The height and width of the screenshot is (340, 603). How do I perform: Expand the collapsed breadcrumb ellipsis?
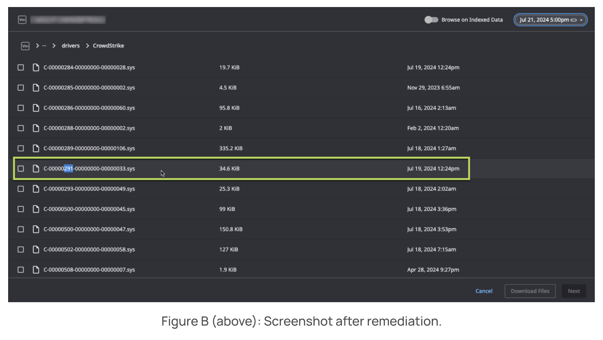click(x=44, y=46)
